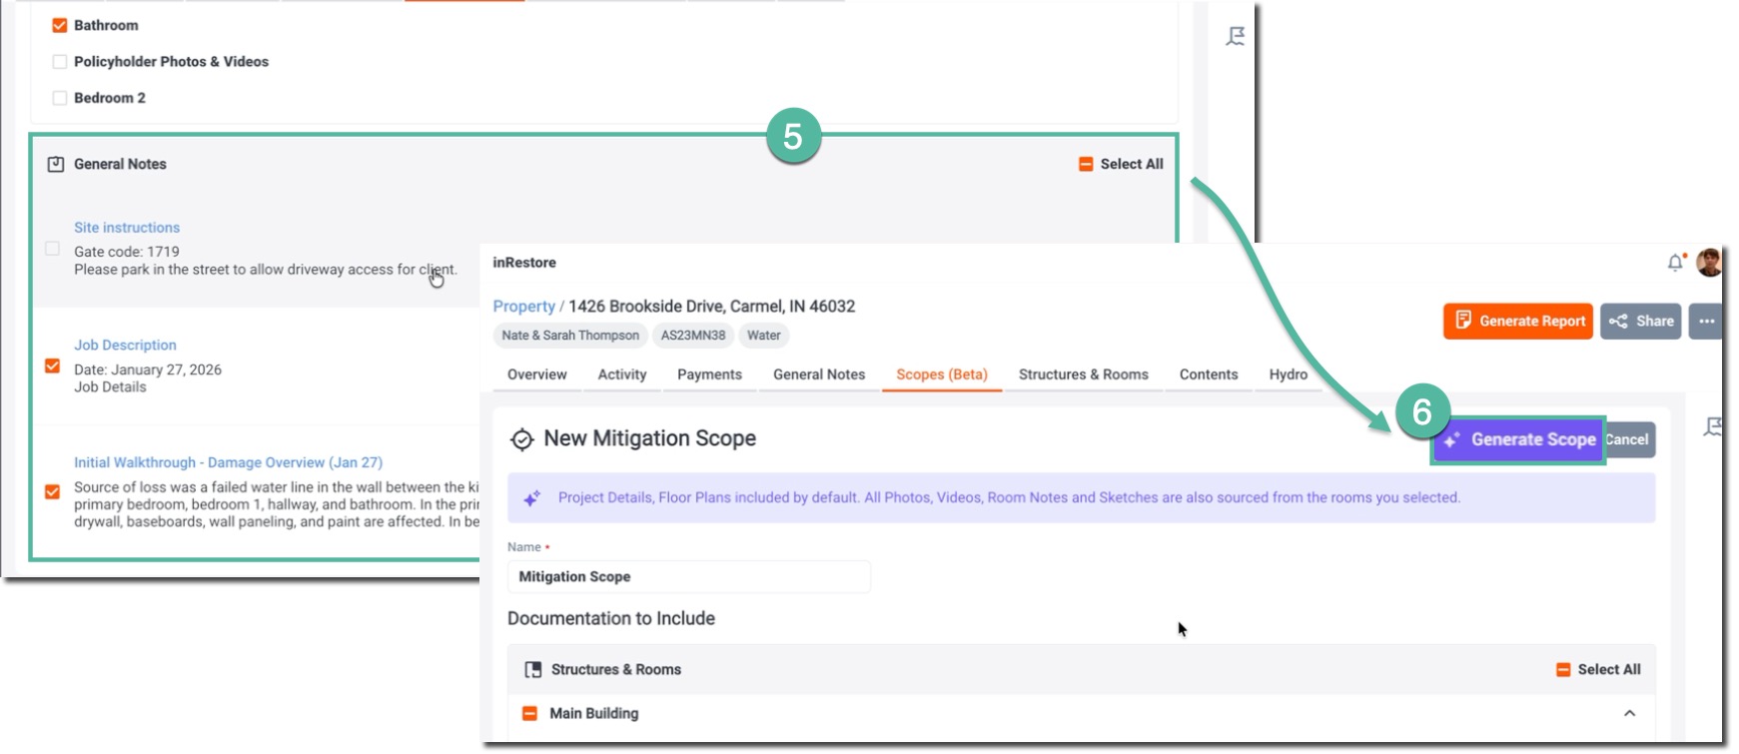
Task: Open the General Notes tab
Action: coord(818,375)
